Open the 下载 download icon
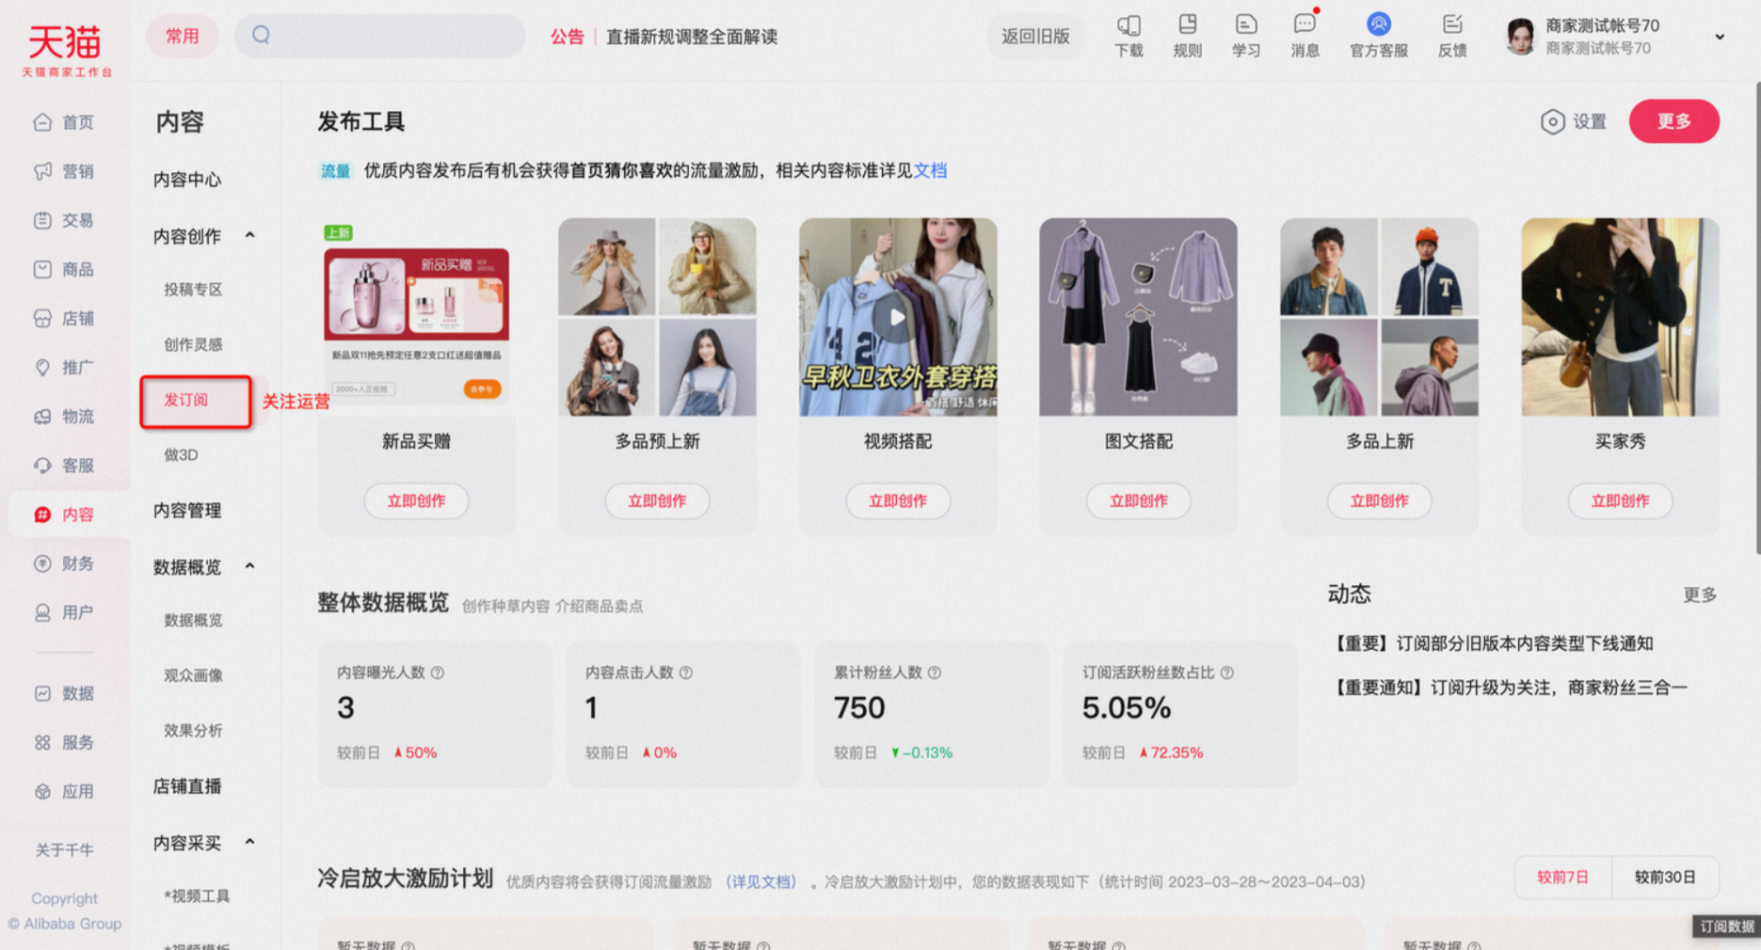This screenshot has height=950, width=1761. point(1129,36)
